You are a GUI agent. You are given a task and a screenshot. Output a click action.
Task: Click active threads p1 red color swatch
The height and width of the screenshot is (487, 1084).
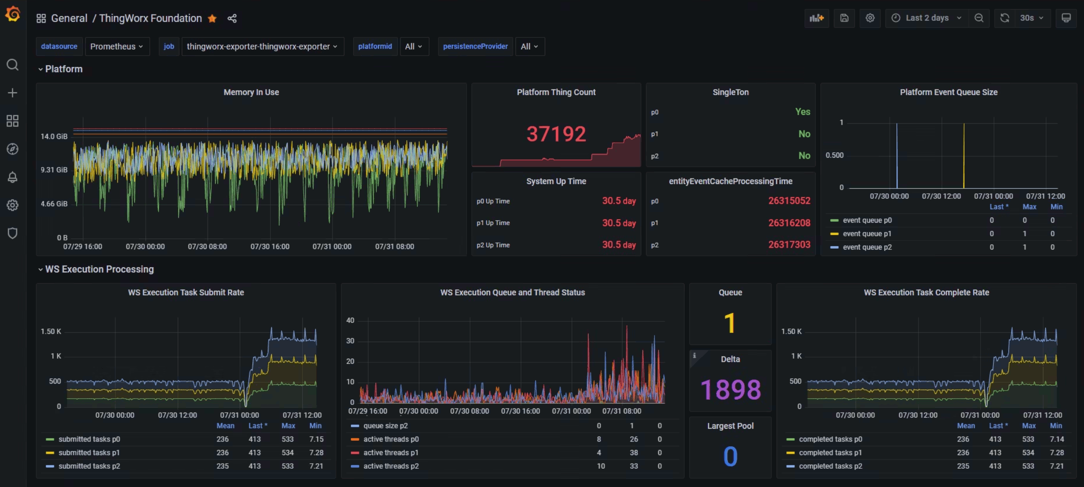tap(355, 453)
